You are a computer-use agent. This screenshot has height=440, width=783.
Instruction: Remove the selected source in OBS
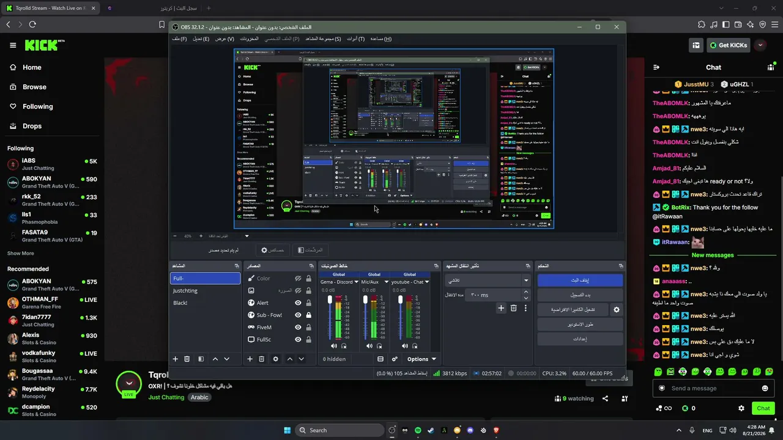[x=261, y=359]
